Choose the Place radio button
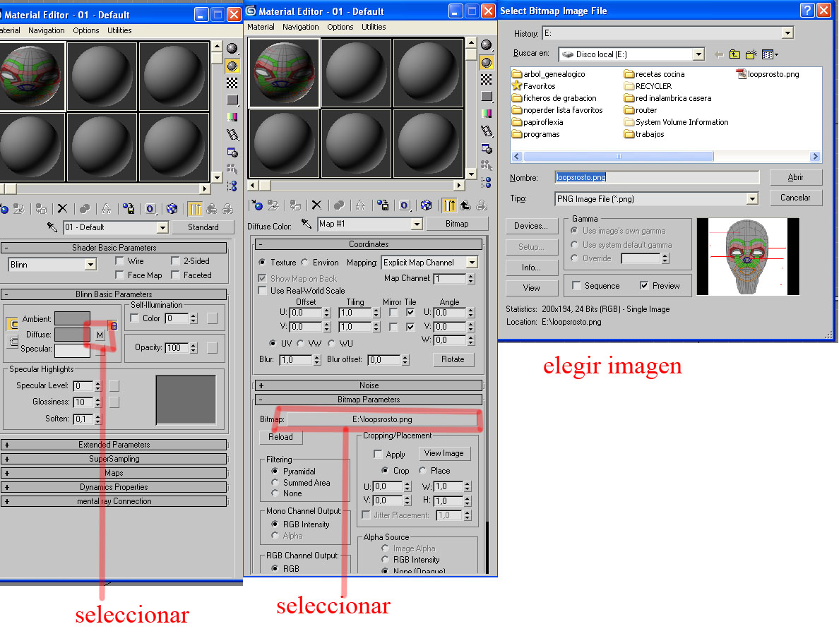Screen dimensions: 839x636 tap(423, 471)
